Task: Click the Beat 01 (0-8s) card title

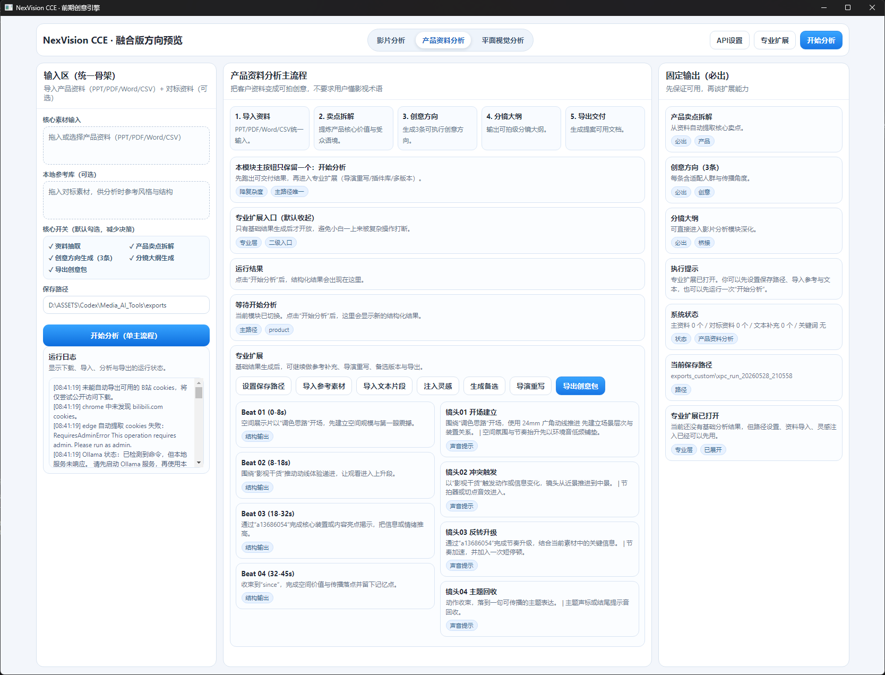Action: 264,413
